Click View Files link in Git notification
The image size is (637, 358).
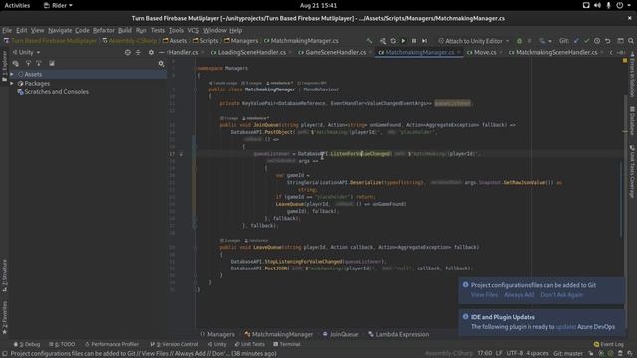point(484,295)
